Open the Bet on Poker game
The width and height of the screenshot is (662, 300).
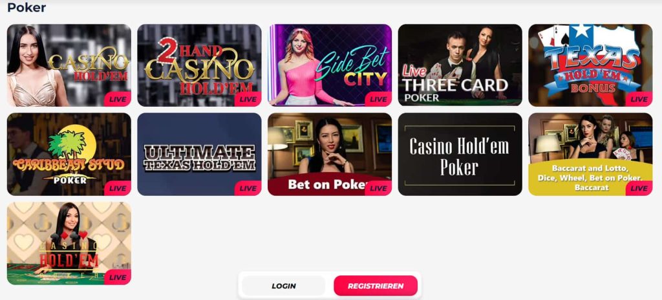(330, 155)
